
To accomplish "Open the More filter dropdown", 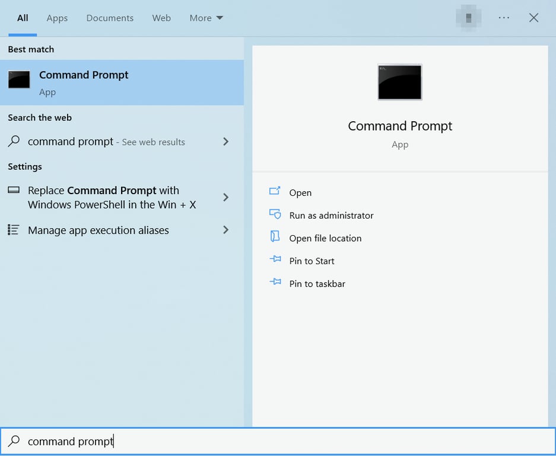I will pos(206,18).
